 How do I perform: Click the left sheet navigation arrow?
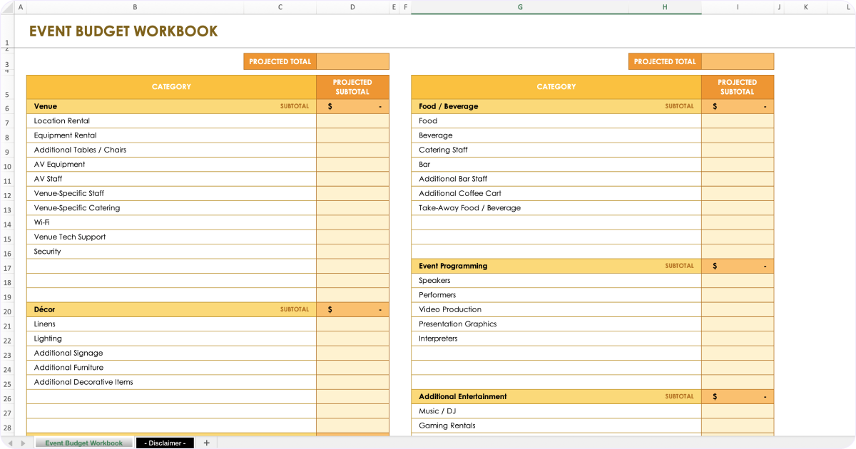tap(11, 443)
